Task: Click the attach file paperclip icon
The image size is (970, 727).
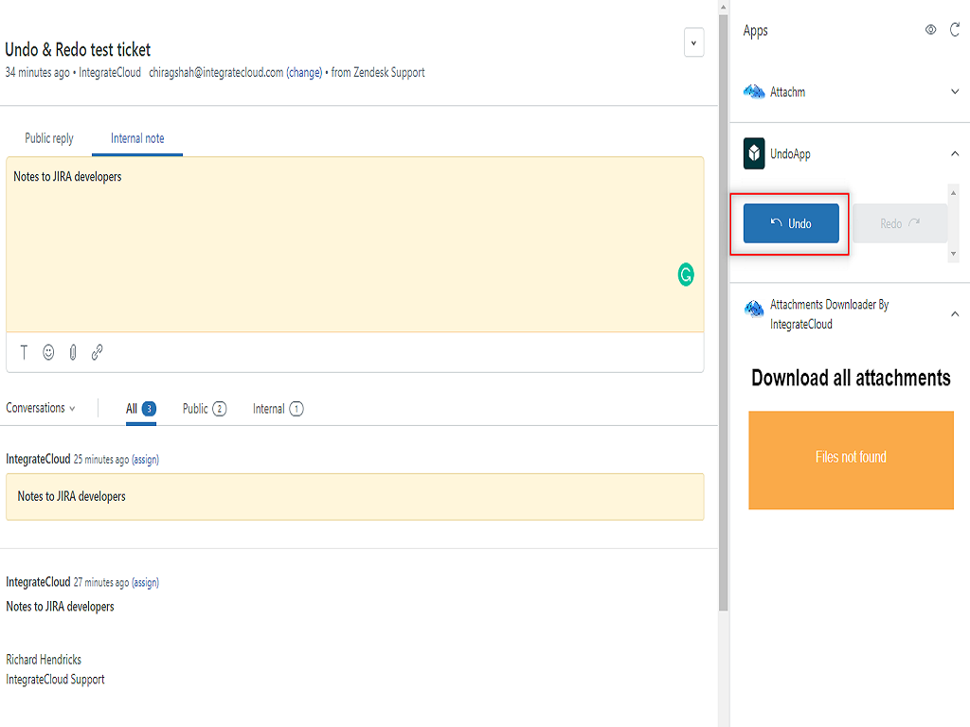Action: 73,352
